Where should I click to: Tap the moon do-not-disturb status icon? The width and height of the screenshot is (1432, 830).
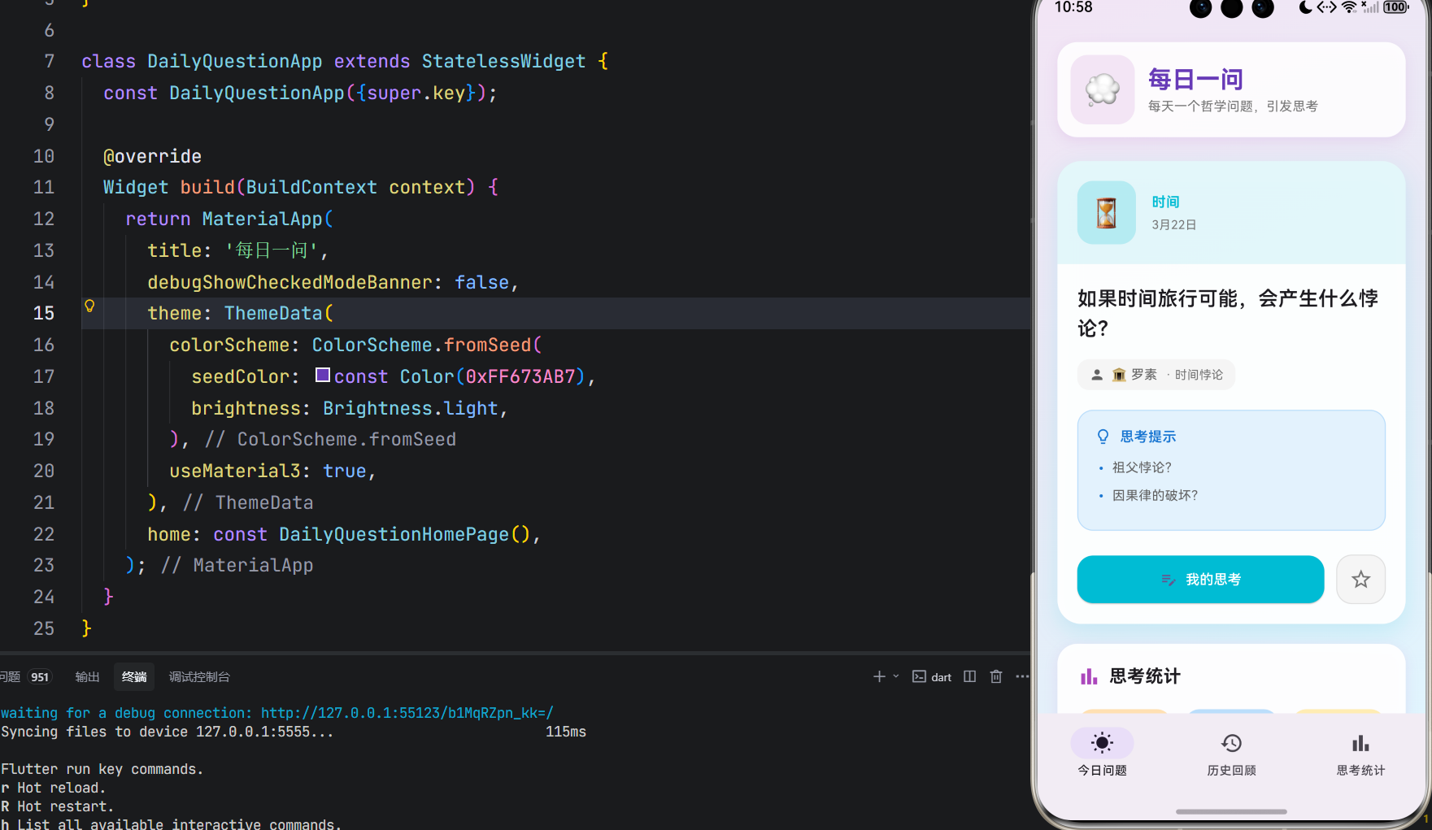[x=1305, y=7]
